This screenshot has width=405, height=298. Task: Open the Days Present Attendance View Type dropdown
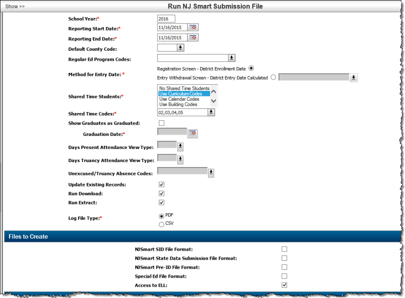coord(180,146)
